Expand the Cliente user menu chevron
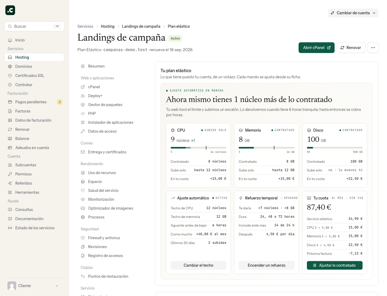 pyautogui.click(x=57, y=286)
